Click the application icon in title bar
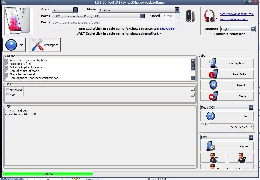 (4, 2)
